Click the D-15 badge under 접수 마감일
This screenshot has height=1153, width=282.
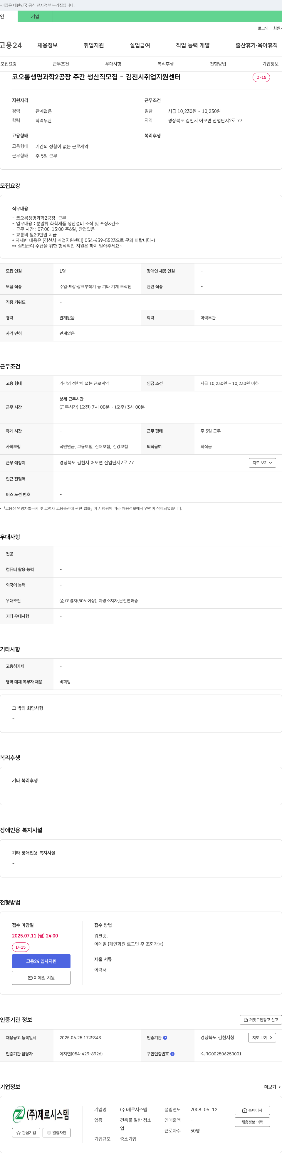tap(21, 947)
